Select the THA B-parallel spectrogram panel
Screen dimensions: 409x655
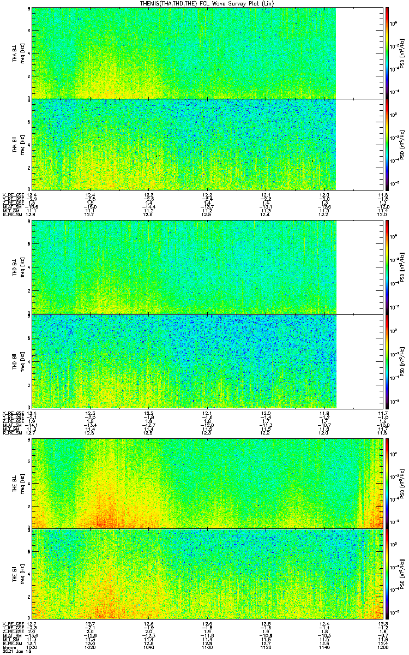point(184,144)
